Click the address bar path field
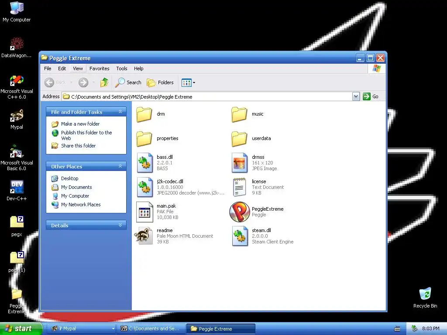 click(x=207, y=96)
